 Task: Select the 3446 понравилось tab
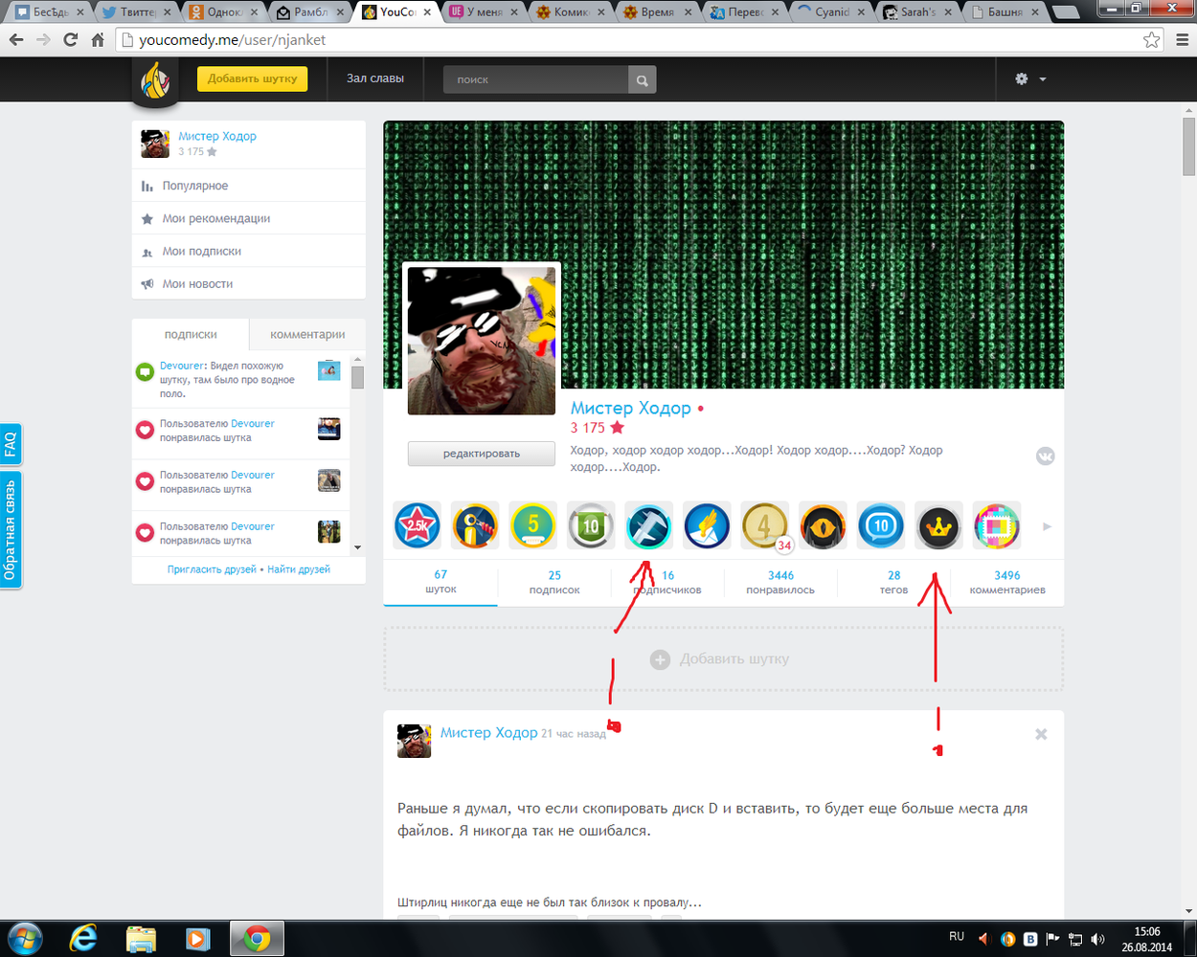pyautogui.click(x=780, y=582)
